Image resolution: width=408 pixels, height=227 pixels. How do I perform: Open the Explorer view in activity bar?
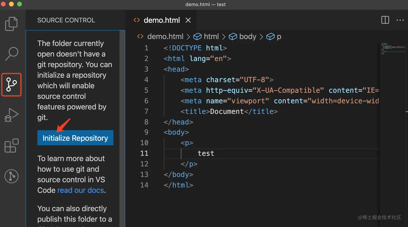[x=11, y=24]
